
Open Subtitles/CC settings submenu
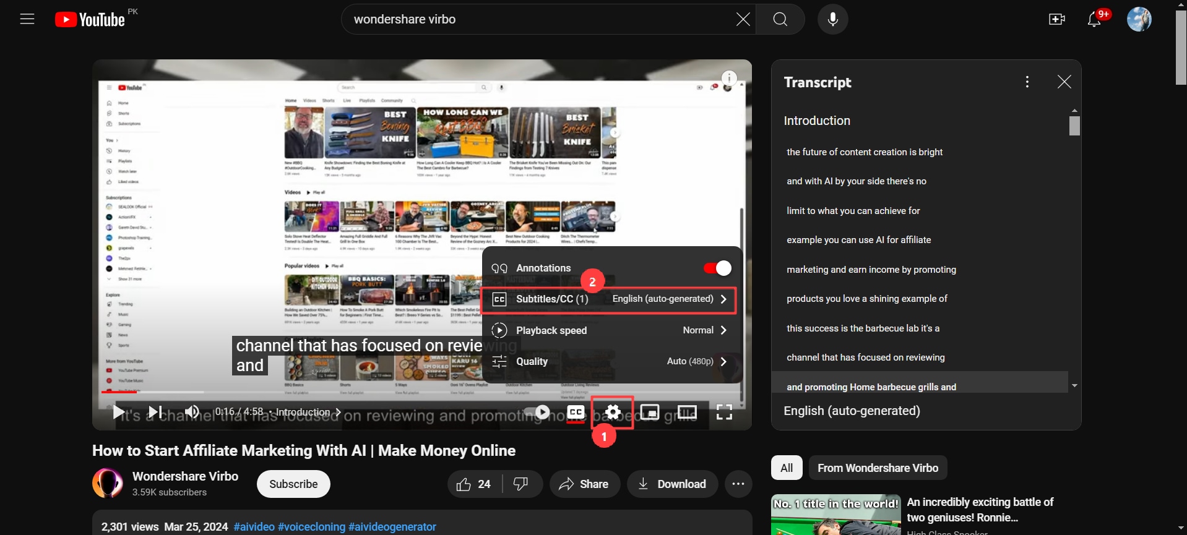click(609, 299)
